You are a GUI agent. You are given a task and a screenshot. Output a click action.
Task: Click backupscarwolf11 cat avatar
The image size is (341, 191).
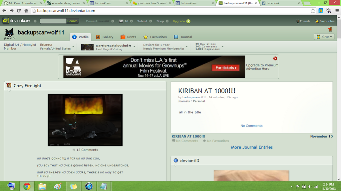pyautogui.click(x=9, y=34)
